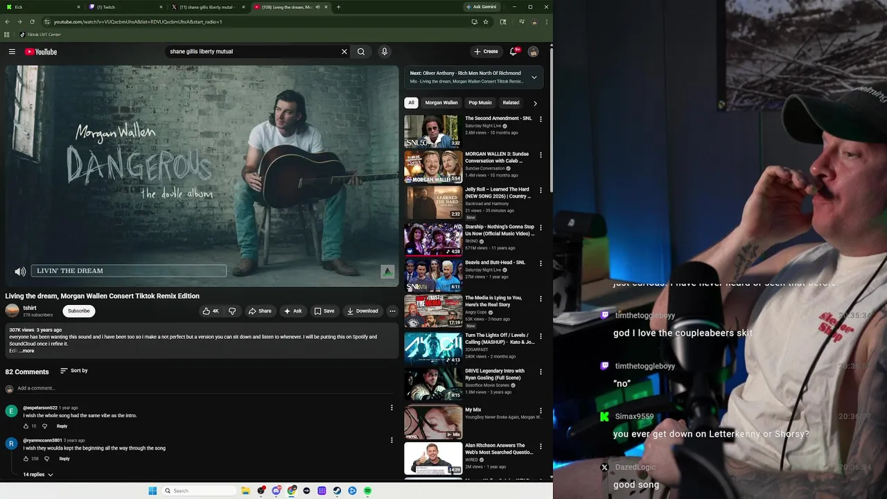887x499 pixels.
Task: Save the video to a playlist
Action: (x=324, y=311)
